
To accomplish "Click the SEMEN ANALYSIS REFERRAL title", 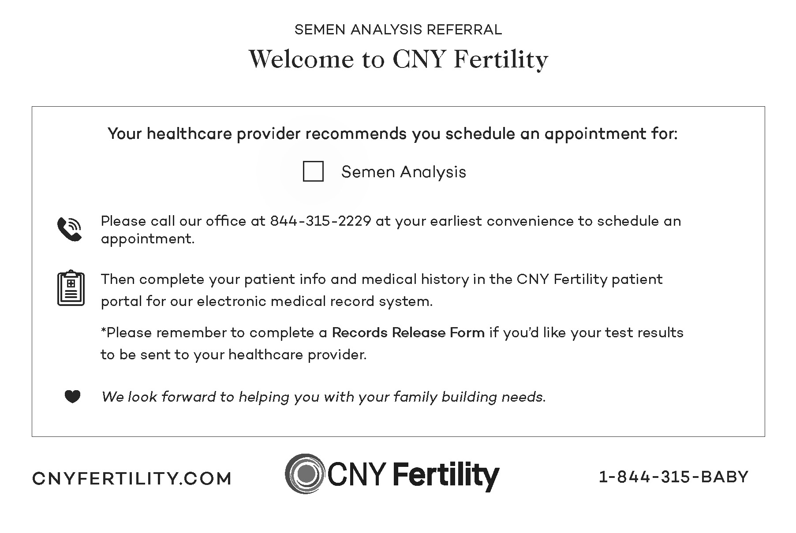I will click(398, 30).
